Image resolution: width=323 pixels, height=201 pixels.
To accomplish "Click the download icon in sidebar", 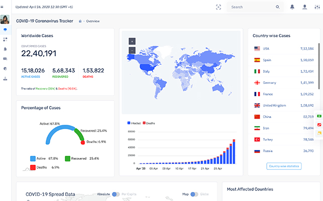I will pyautogui.click(x=5, y=78).
